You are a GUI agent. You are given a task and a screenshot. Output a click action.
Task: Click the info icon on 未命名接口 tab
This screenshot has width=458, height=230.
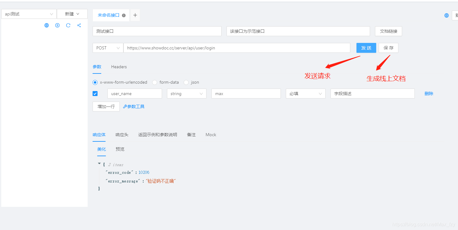pyautogui.click(x=123, y=14)
